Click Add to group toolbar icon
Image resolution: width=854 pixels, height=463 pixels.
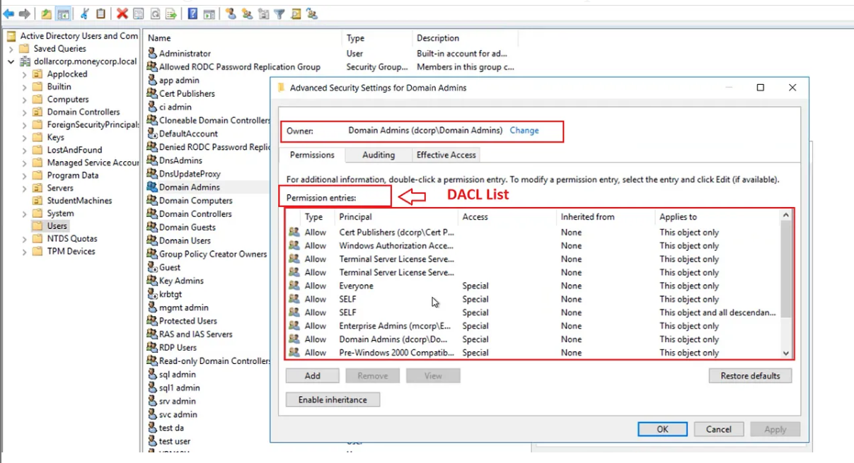(312, 13)
